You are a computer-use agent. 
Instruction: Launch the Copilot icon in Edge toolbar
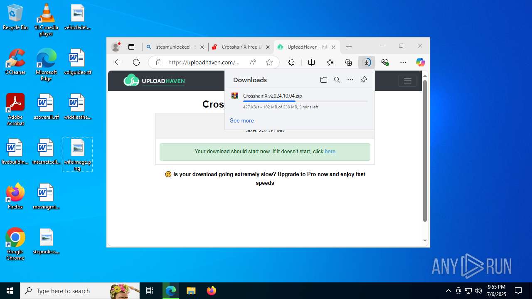coord(421,62)
